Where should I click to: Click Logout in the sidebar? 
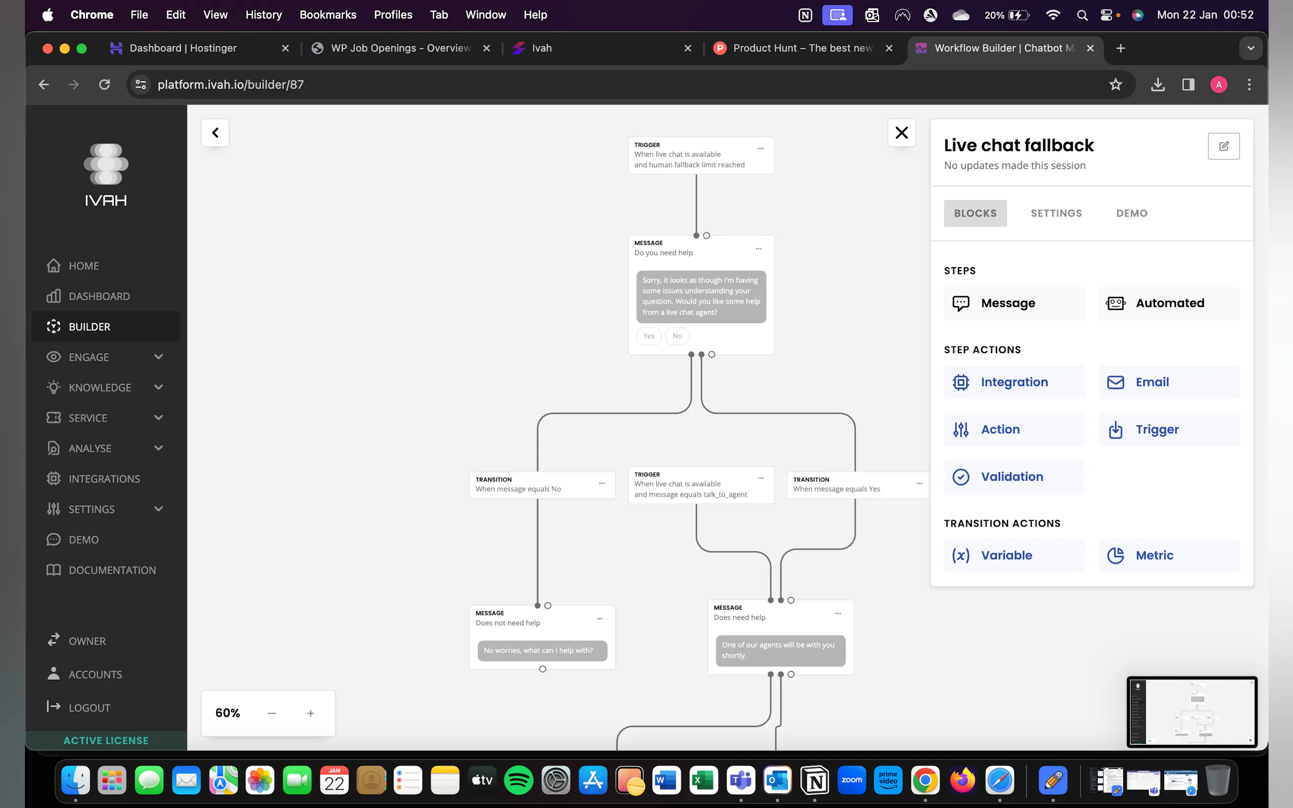point(89,708)
